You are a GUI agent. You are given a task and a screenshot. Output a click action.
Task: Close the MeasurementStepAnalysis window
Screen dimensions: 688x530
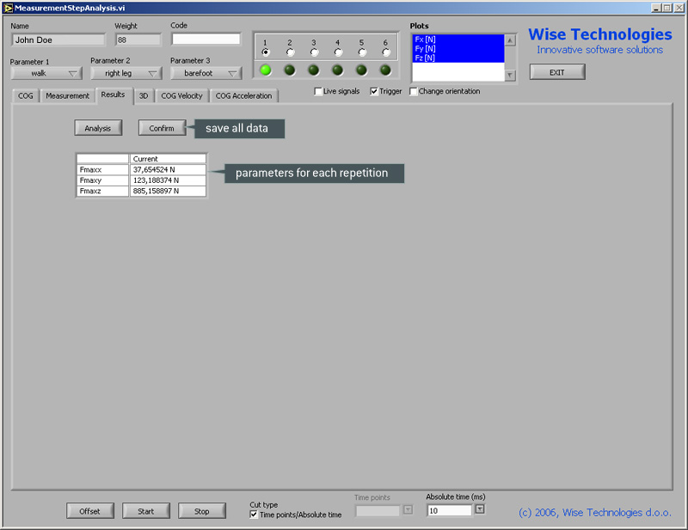(679, 8)
